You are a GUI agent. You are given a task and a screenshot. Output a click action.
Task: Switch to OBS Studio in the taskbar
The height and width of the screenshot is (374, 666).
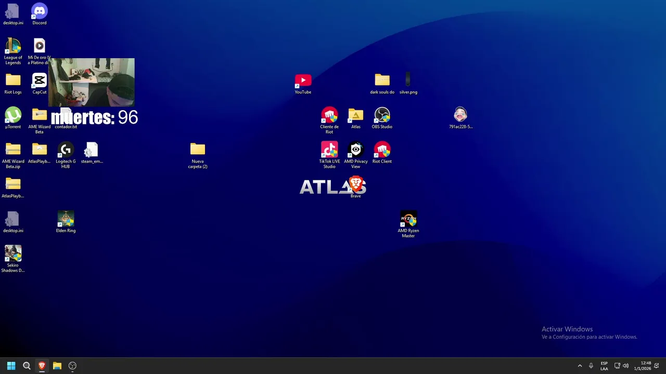pos(72,366)
